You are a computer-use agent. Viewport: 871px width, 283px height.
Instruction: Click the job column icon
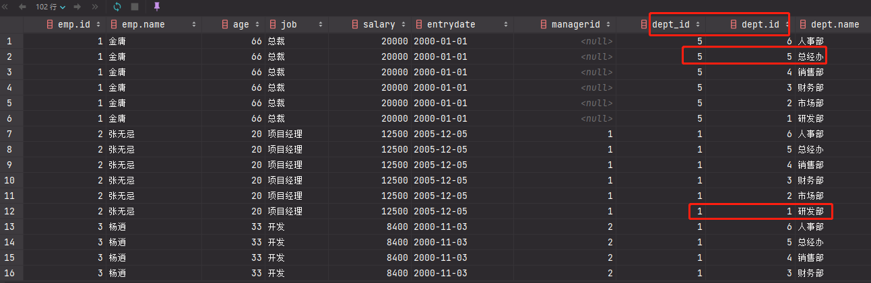point(272,25)
